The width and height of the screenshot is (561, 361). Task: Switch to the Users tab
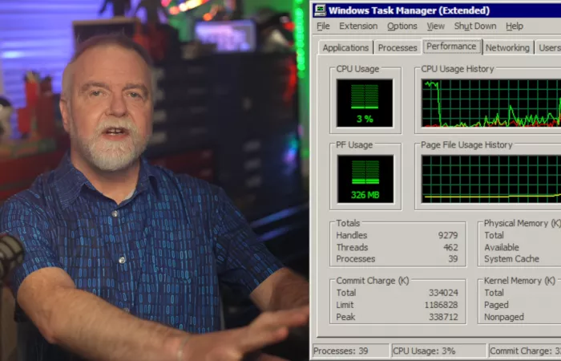548,47
